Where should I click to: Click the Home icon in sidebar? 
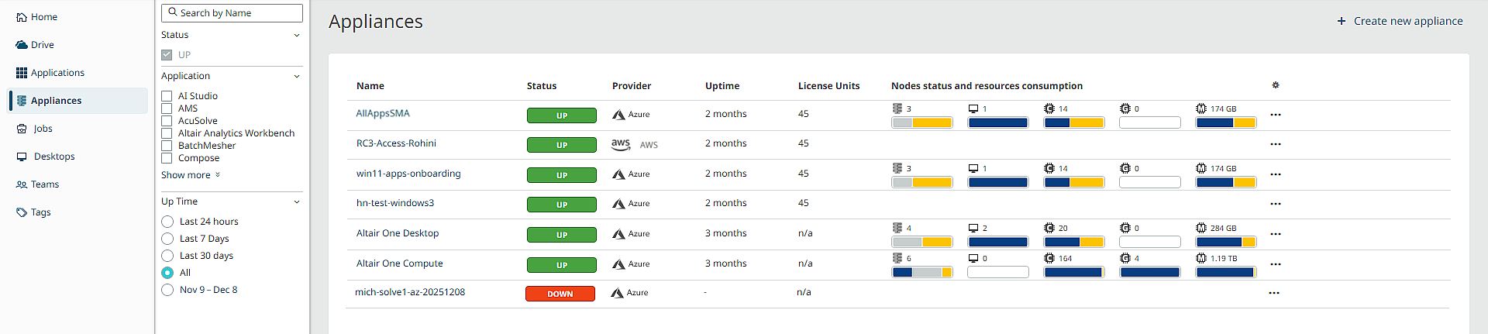tap(22, 17)
